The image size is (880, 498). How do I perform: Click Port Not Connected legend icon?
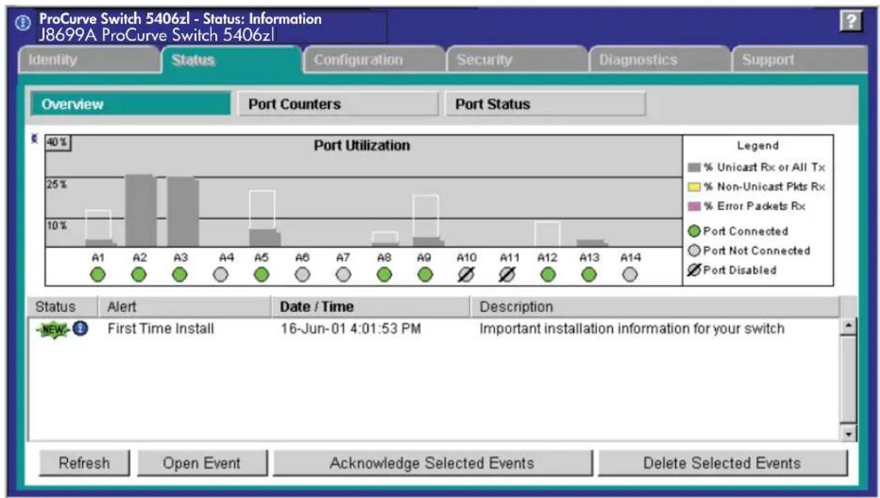pos(695,250)
